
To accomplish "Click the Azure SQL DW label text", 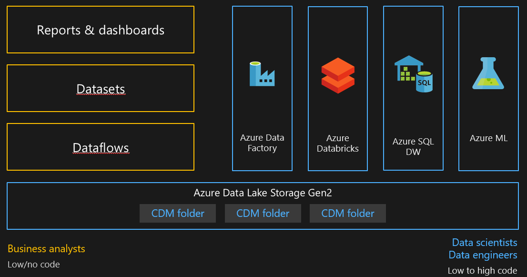I will click(413, 146).
